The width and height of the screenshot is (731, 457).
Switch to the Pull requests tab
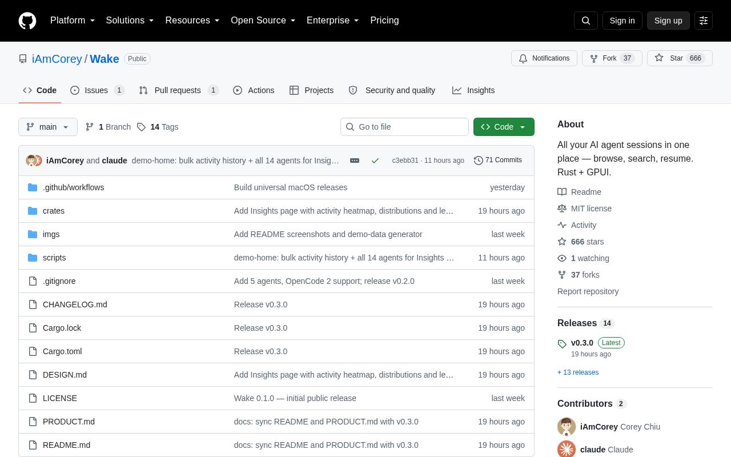pyautogui.click(x=179, y=90)
